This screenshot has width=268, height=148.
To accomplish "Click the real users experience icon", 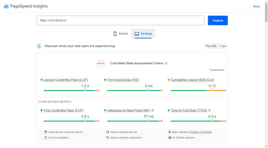I will coord(39,46).
